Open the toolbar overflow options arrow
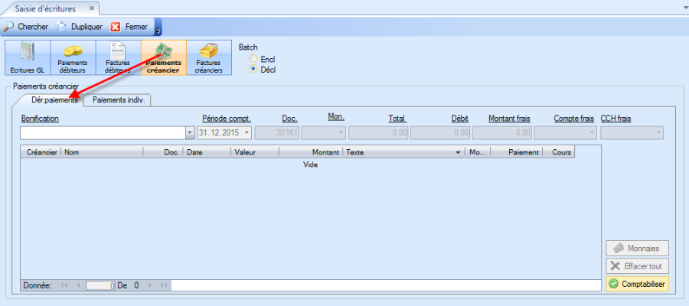Image resolution: width=689 pixels, height=306 pixels. tap(158, 28)
